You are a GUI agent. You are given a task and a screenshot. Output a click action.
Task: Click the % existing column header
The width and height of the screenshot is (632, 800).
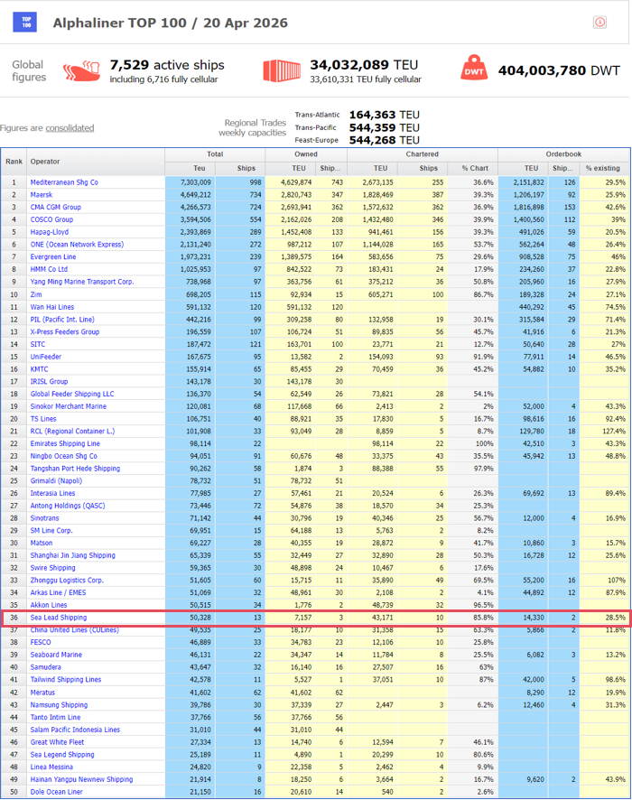click(602, 168)
